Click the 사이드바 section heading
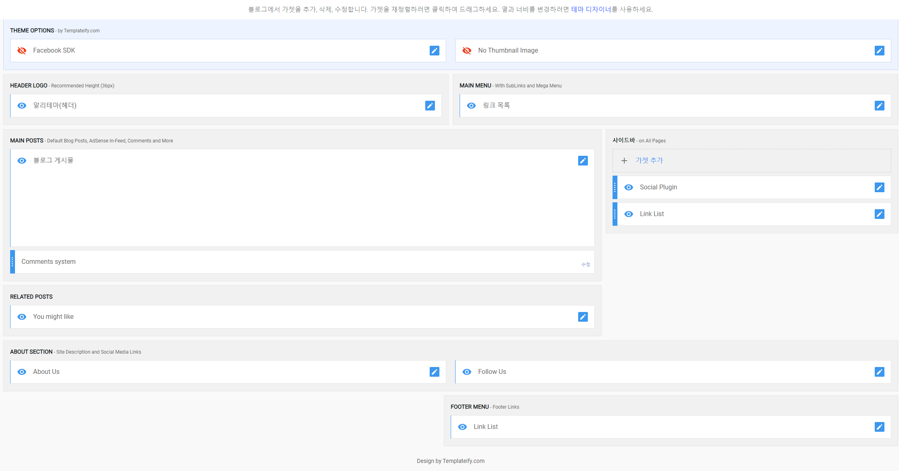The width and height of the screenshot is (899, 471). [623, 140]
